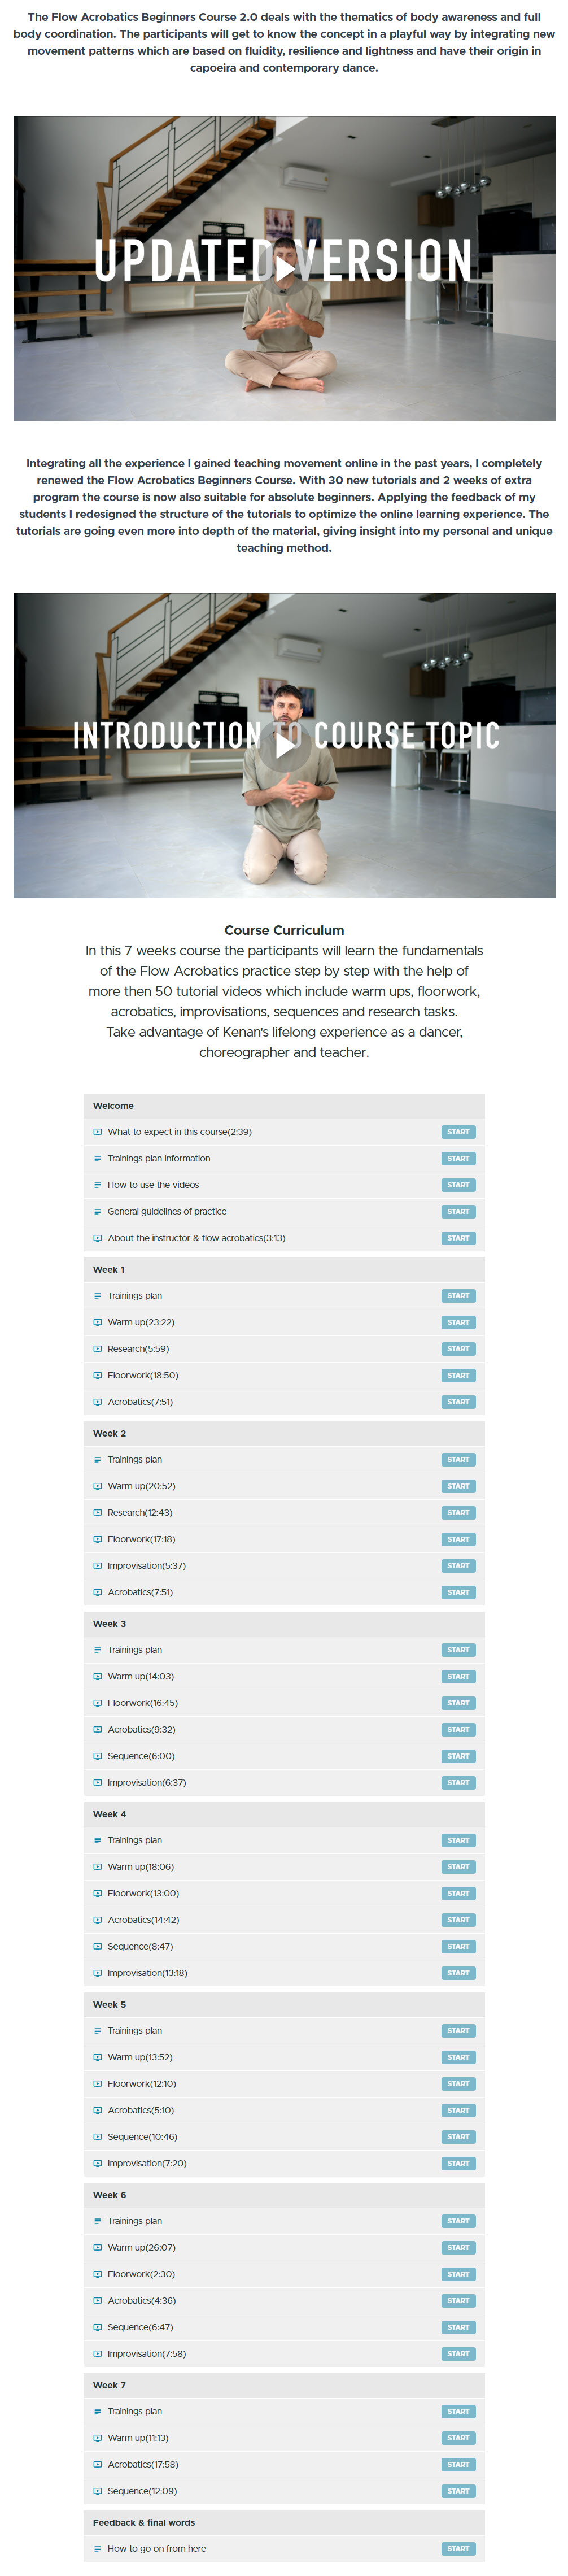This screenshot has height=2576, width=568.
Task: Click video icon next to Sequence(6:00)
Action: 97,1756
